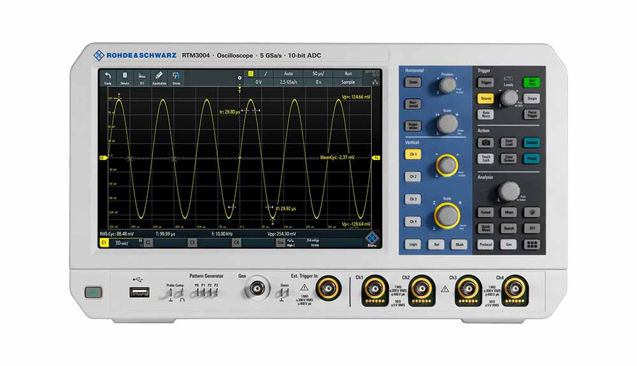Open the Demo icon in toolbar
Image resolution: width=637 pixels, height=366 pixels.
(x=176, y=77)
